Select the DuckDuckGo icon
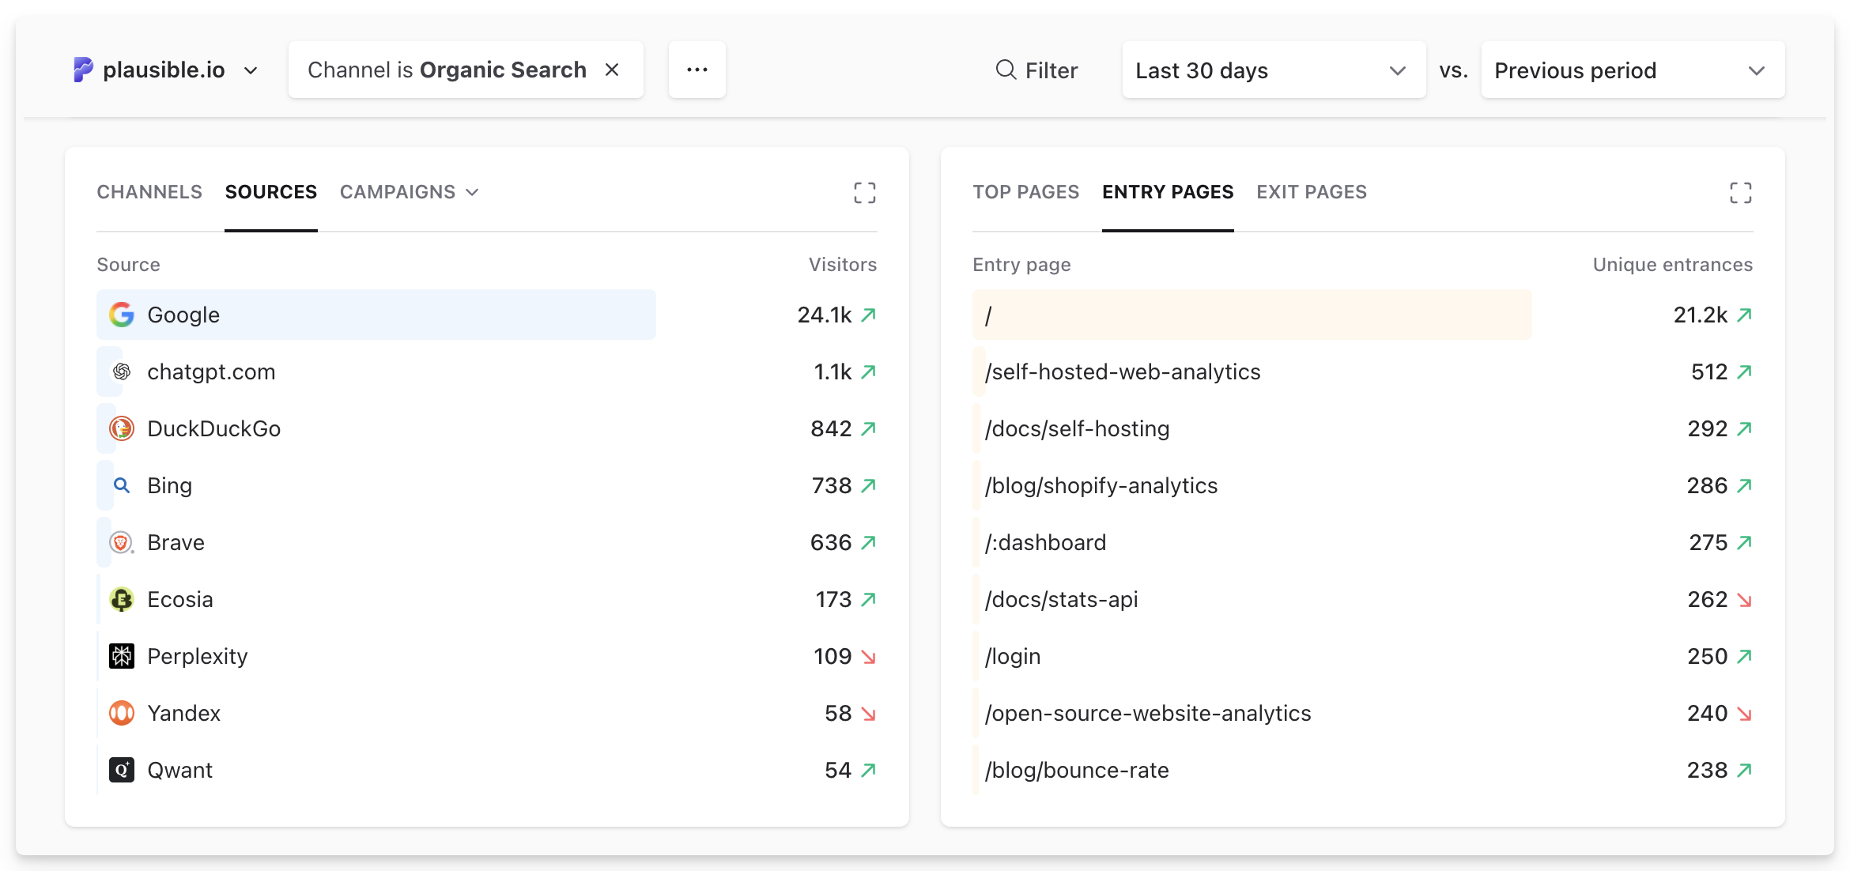 (121, 428)
